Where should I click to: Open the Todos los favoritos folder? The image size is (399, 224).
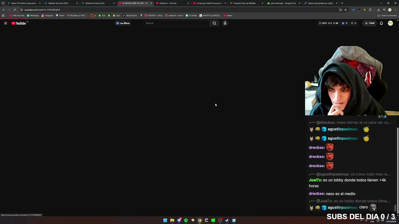387,15
